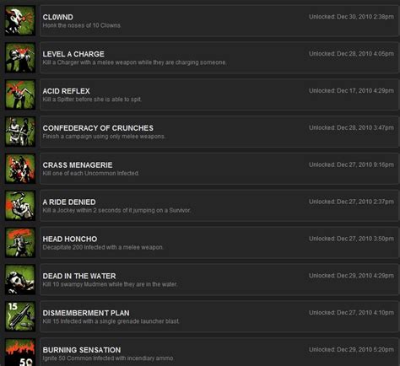This screenshot has width=400, height=366.
Task: Click the LEVEL A CHARGE title text
Action: [73, 54]
